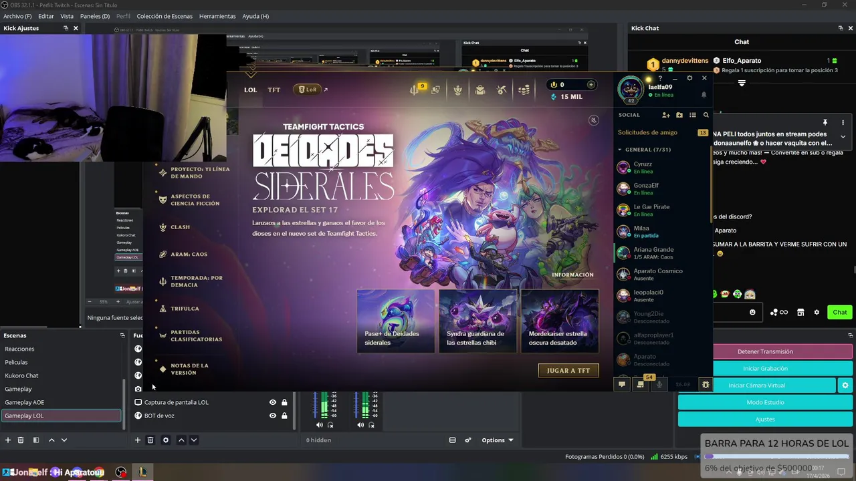This screenshot has width=856, height=481.
Task: Open the INFORMACIÓN link
Action: pyautogui.click(x=572, y=275)
